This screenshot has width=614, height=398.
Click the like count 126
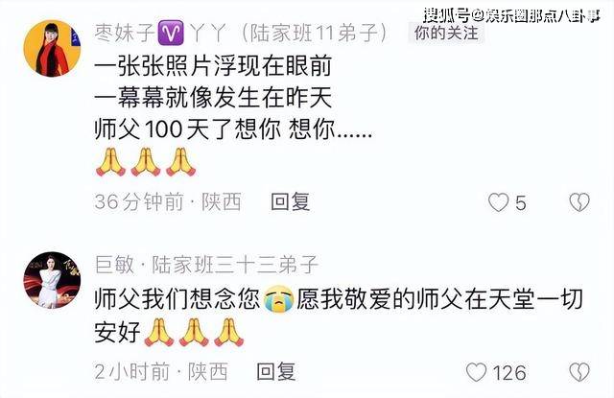coord(509,372)
